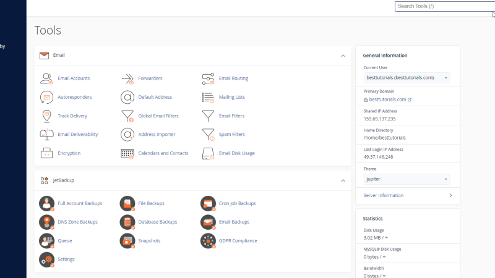Open the Autoresponders icon

tap(46, 97)
